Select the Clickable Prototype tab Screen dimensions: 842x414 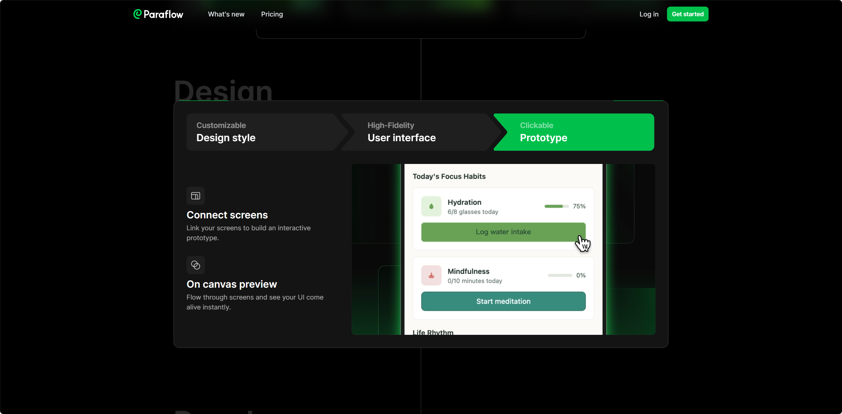(575, 132)
